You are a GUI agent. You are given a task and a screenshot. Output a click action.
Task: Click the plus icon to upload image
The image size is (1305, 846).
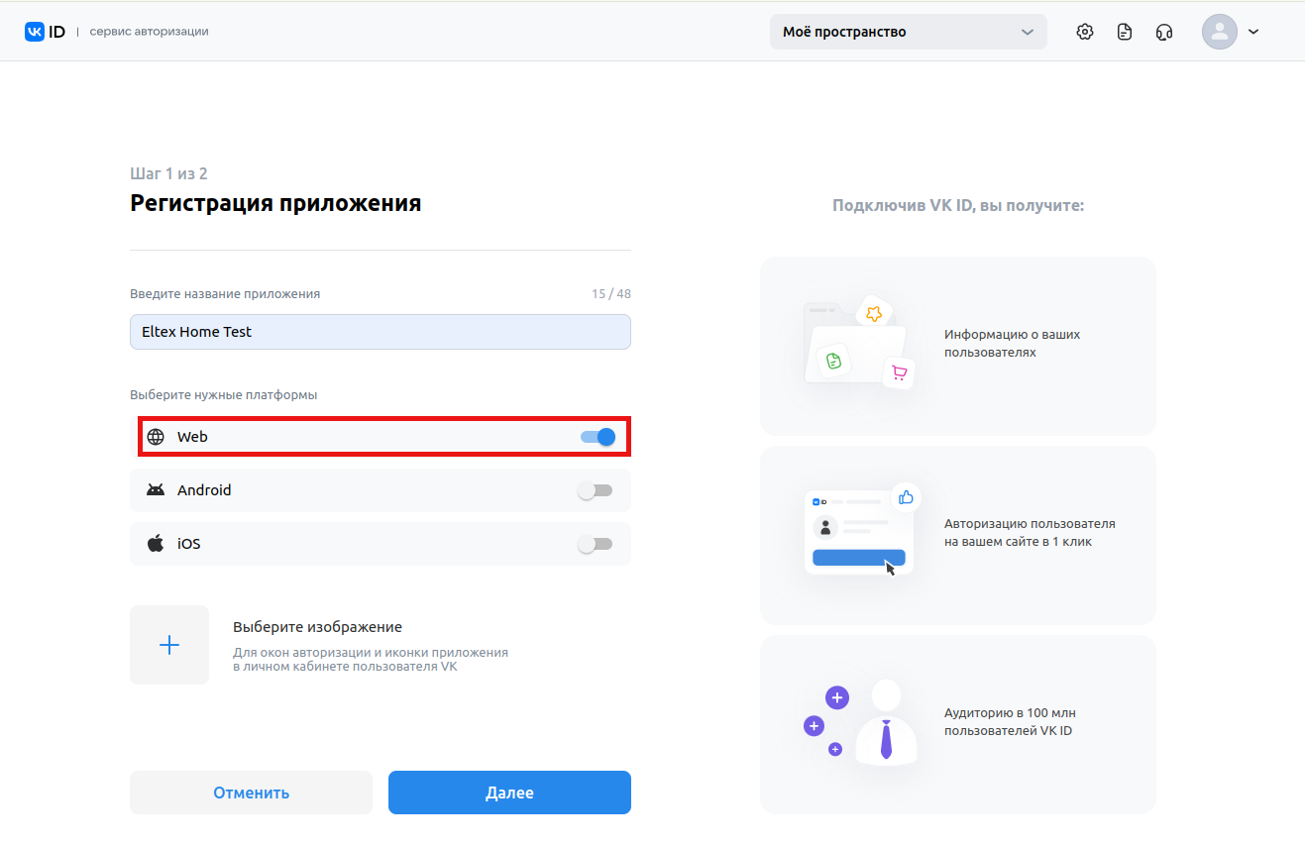[x=169, y=645]
